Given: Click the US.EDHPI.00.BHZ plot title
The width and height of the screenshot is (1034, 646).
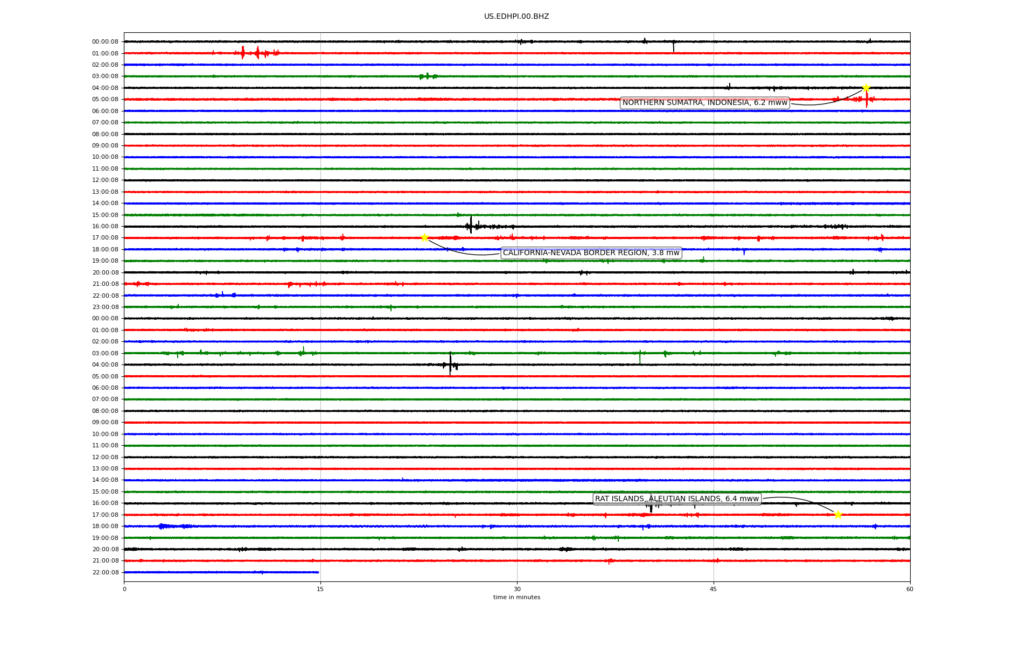Looking at the screenshot, I should click(516, 17).
